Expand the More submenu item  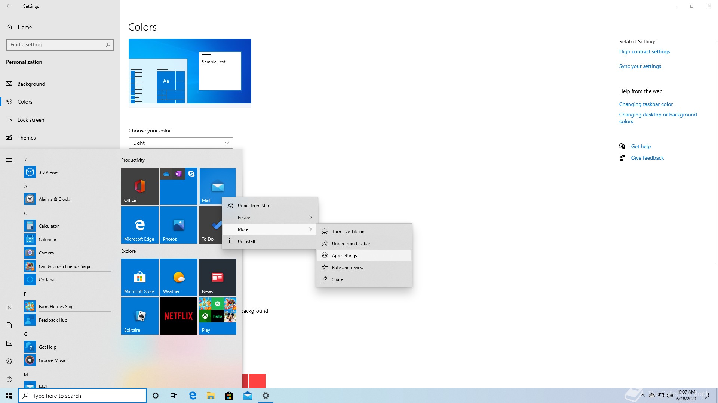point(270,229)
